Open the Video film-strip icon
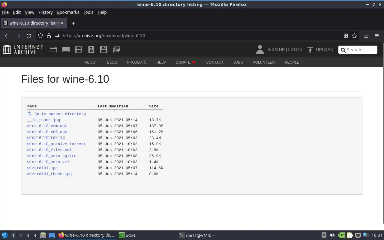Screen dimensions: 384x240 (x=79, y=49)
